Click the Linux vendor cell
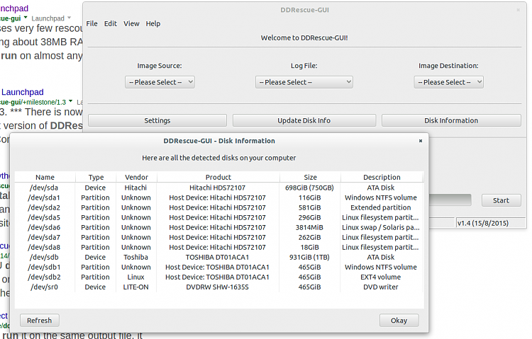Image resolution: width=532 pixels, height=339 pixels. point(135,277)
